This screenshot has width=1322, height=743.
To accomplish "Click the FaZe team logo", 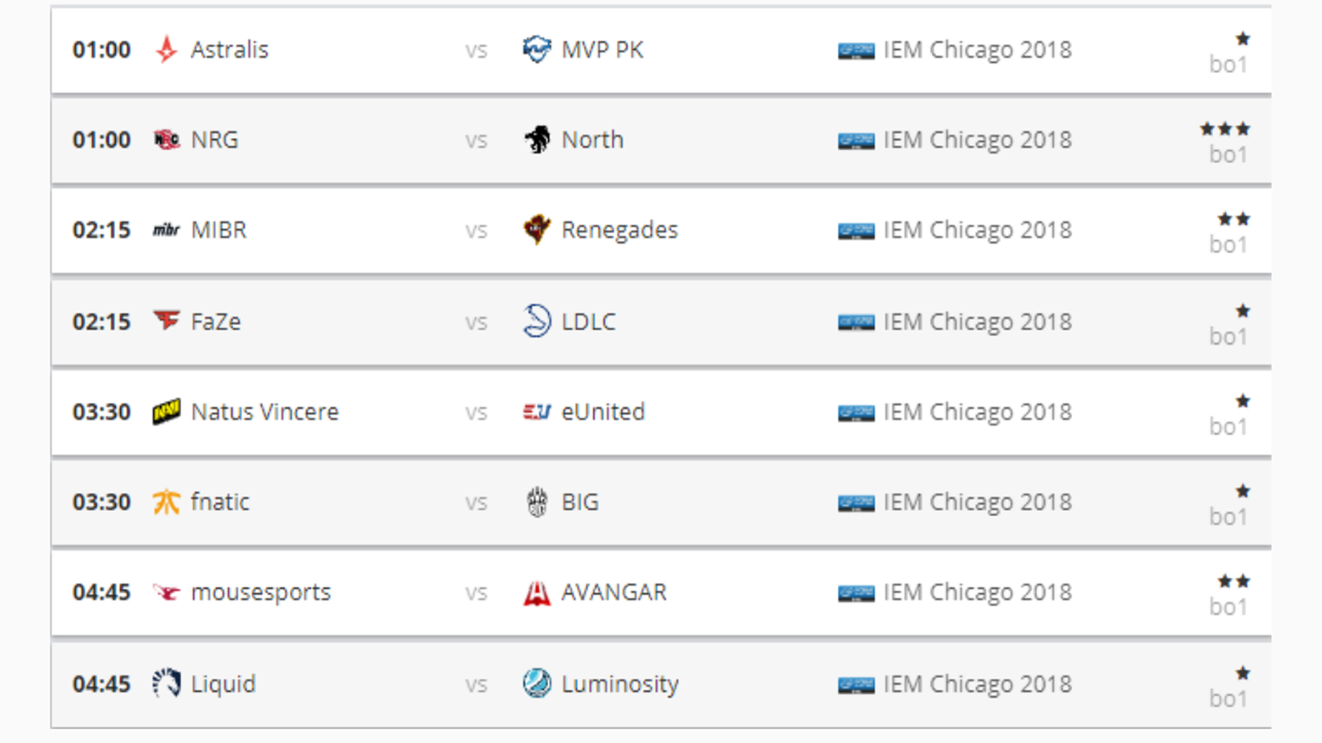I will pos(167,321).
